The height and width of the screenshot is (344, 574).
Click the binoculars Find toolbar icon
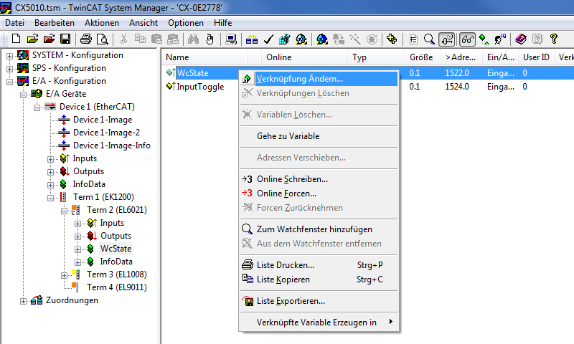click(193, 39)
